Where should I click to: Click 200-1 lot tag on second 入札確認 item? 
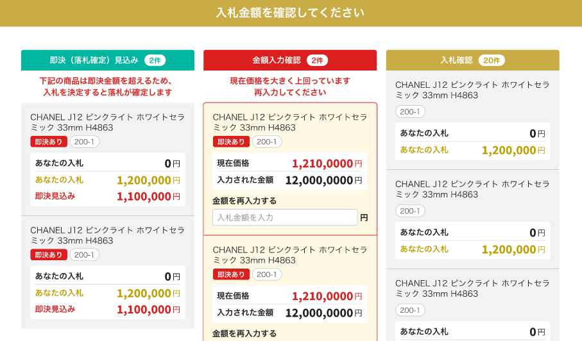pyautogui.click(x=410, y=211)
